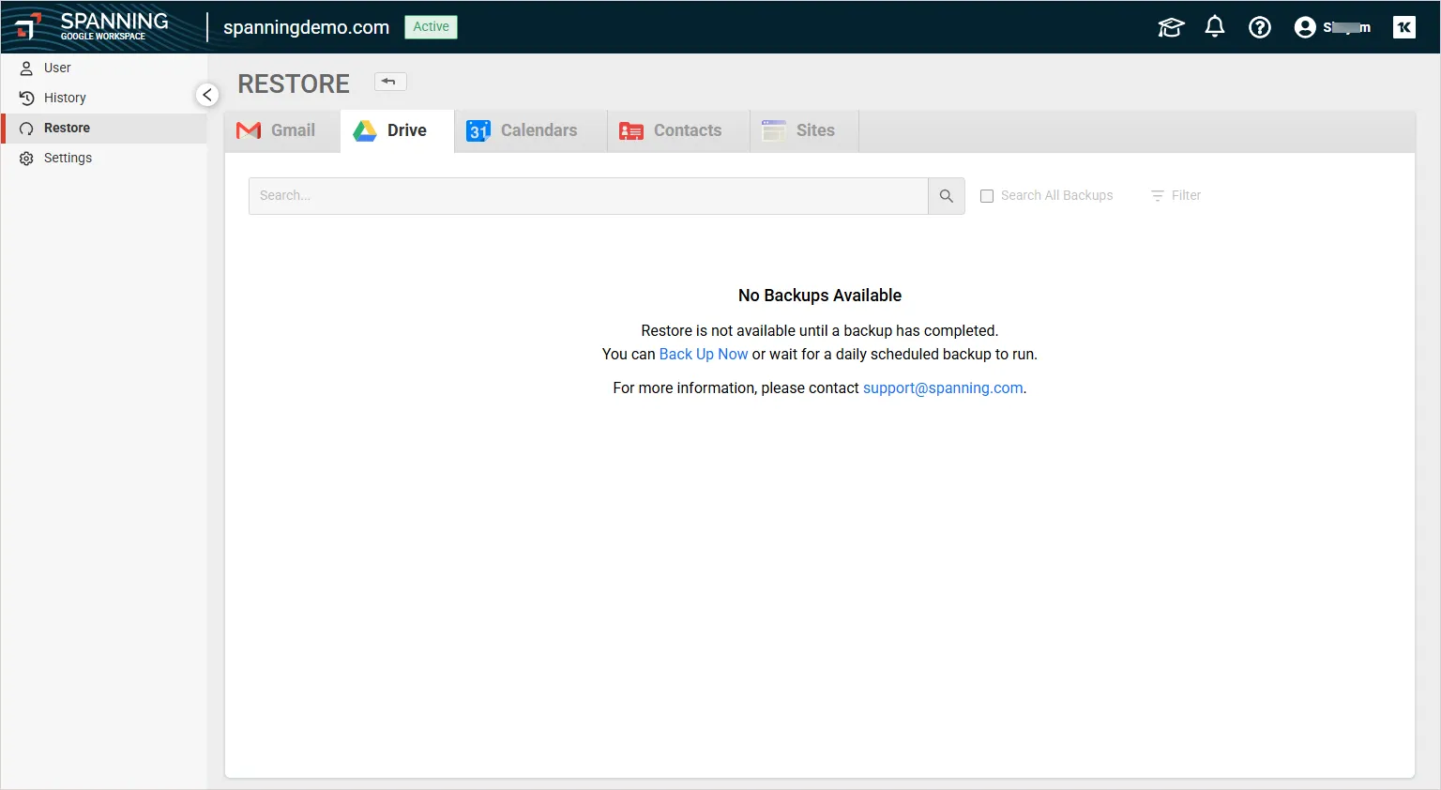Collapse the left sidebar with the chevron
This screenshot has height=790, width=1441.
click(x=207, y=95)
